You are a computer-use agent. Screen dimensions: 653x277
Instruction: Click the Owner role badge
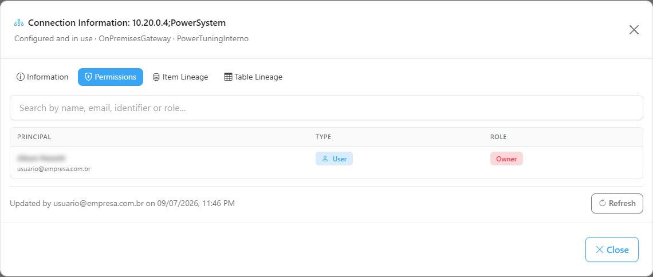(x=506, y=159)
